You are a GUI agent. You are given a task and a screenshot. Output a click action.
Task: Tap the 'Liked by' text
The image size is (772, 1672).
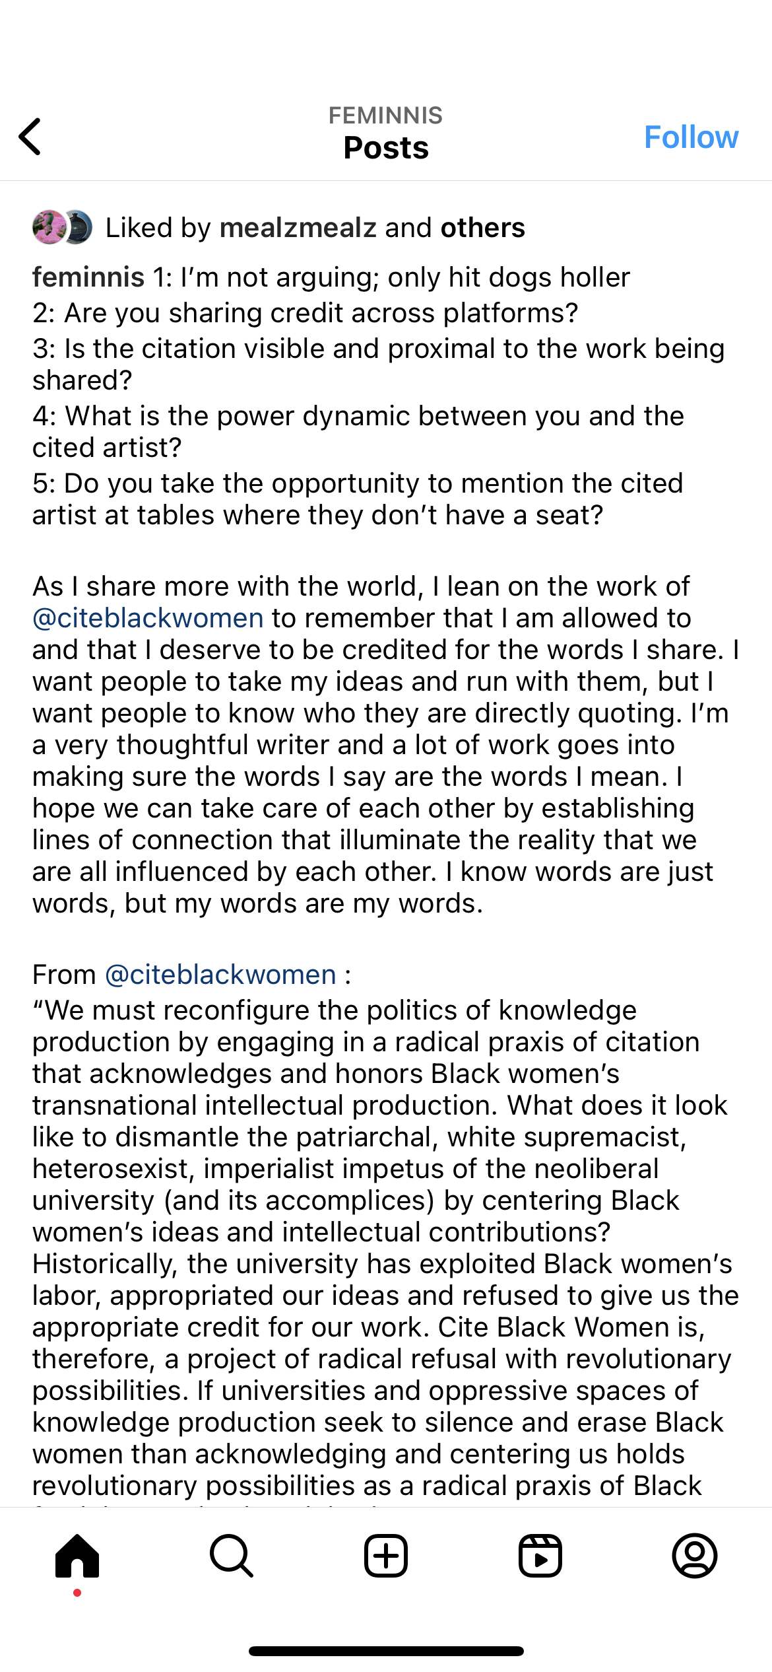point(158,228)
